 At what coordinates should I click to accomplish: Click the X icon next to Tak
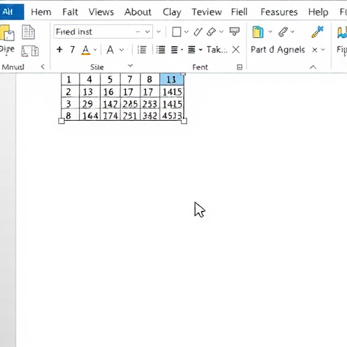(236, 49)
